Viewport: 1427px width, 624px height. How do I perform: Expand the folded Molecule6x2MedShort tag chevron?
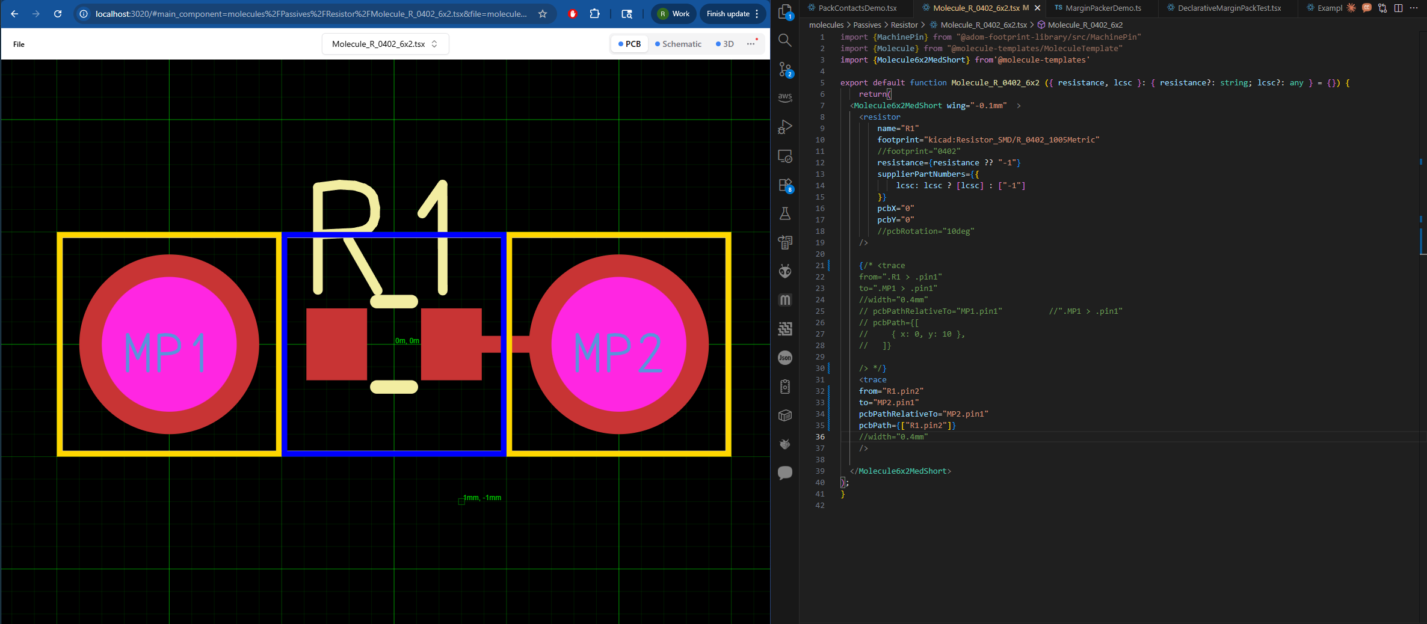coord(1019,106)
